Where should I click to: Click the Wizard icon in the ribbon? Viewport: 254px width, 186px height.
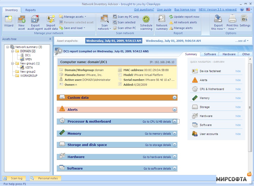tap(9, 21)
